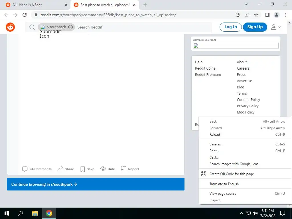Open the Mod Policy link

point(246,112)
